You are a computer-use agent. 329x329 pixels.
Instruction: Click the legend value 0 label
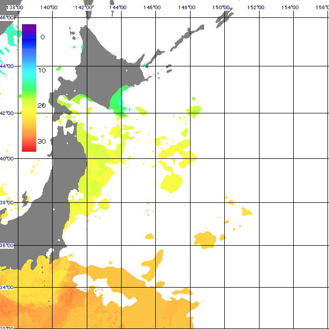tap(42, 37)
